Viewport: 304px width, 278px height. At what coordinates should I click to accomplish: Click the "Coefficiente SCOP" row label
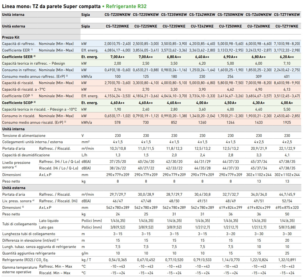click(x=19, y=103)
